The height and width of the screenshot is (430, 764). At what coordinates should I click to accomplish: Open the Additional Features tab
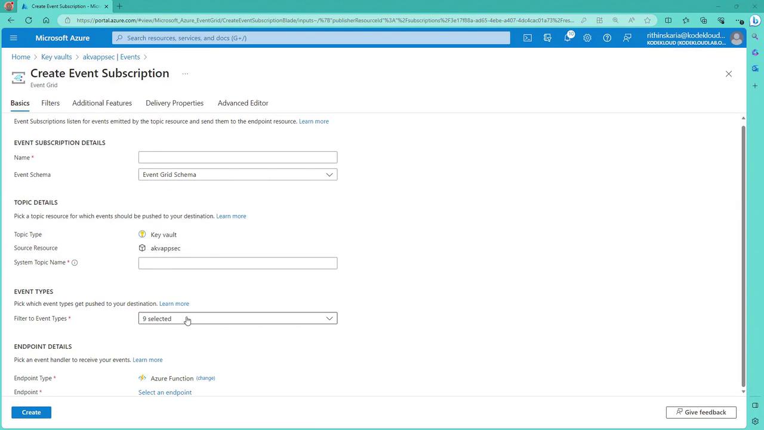tap(102, 103)
